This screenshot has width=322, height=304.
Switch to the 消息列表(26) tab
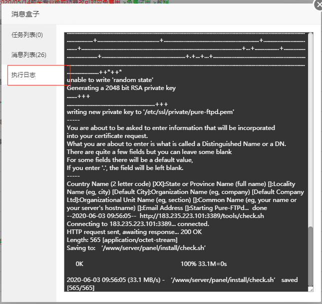[x=29, y=55]
